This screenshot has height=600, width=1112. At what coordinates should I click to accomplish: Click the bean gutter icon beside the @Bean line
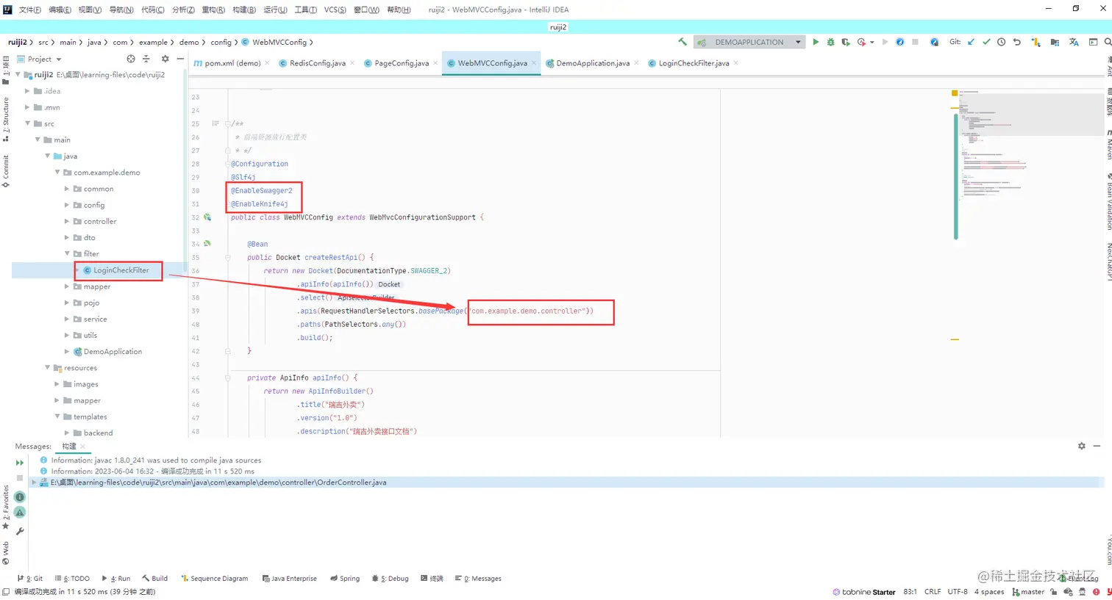click(207, 244)
